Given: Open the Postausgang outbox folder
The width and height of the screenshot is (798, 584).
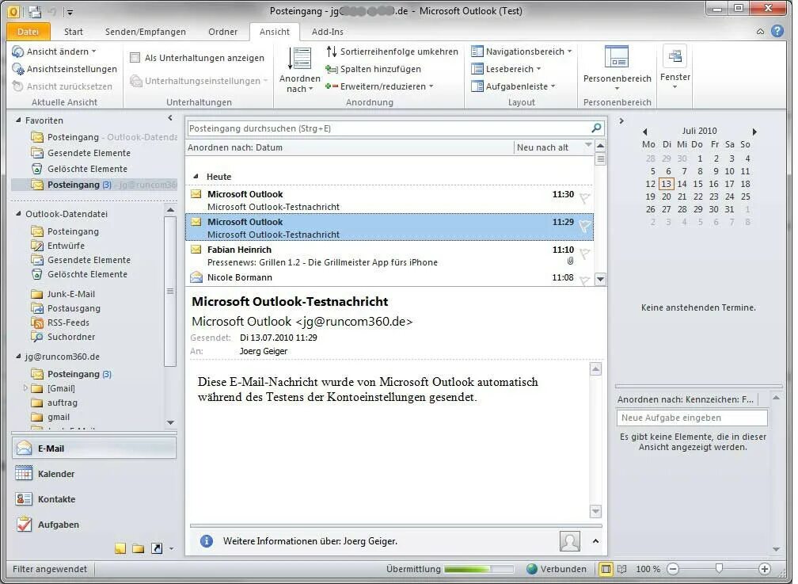Looking at the screenshot, I should pos(74,308).
